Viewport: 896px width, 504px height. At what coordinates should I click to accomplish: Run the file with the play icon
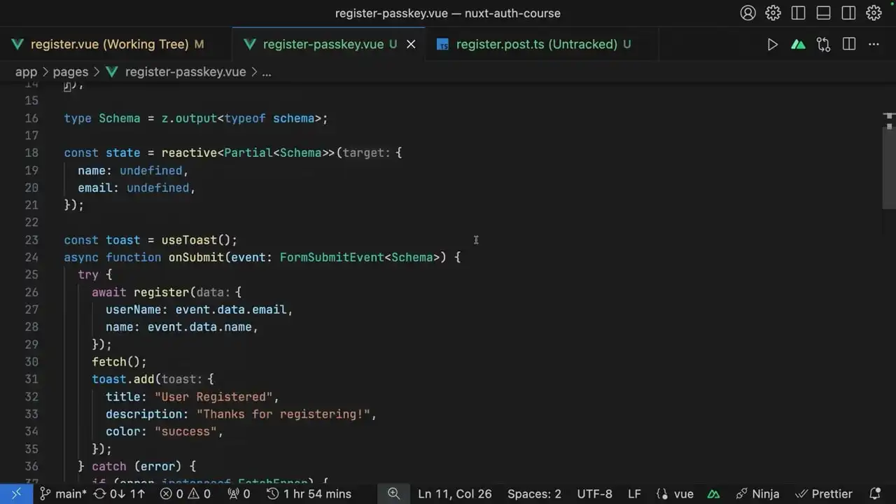pos(772,44)
